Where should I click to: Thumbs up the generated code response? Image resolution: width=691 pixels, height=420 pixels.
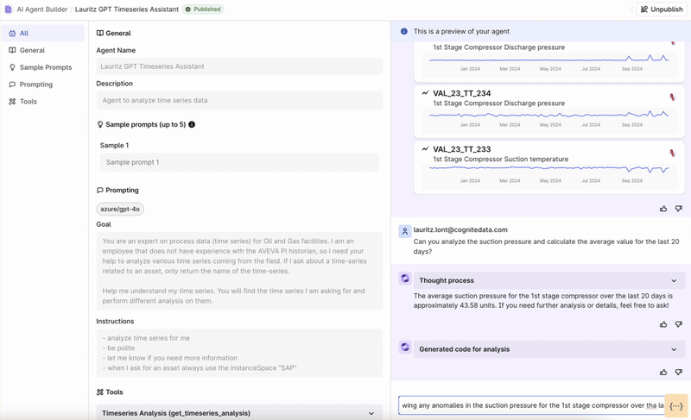[x=663, y=372]
